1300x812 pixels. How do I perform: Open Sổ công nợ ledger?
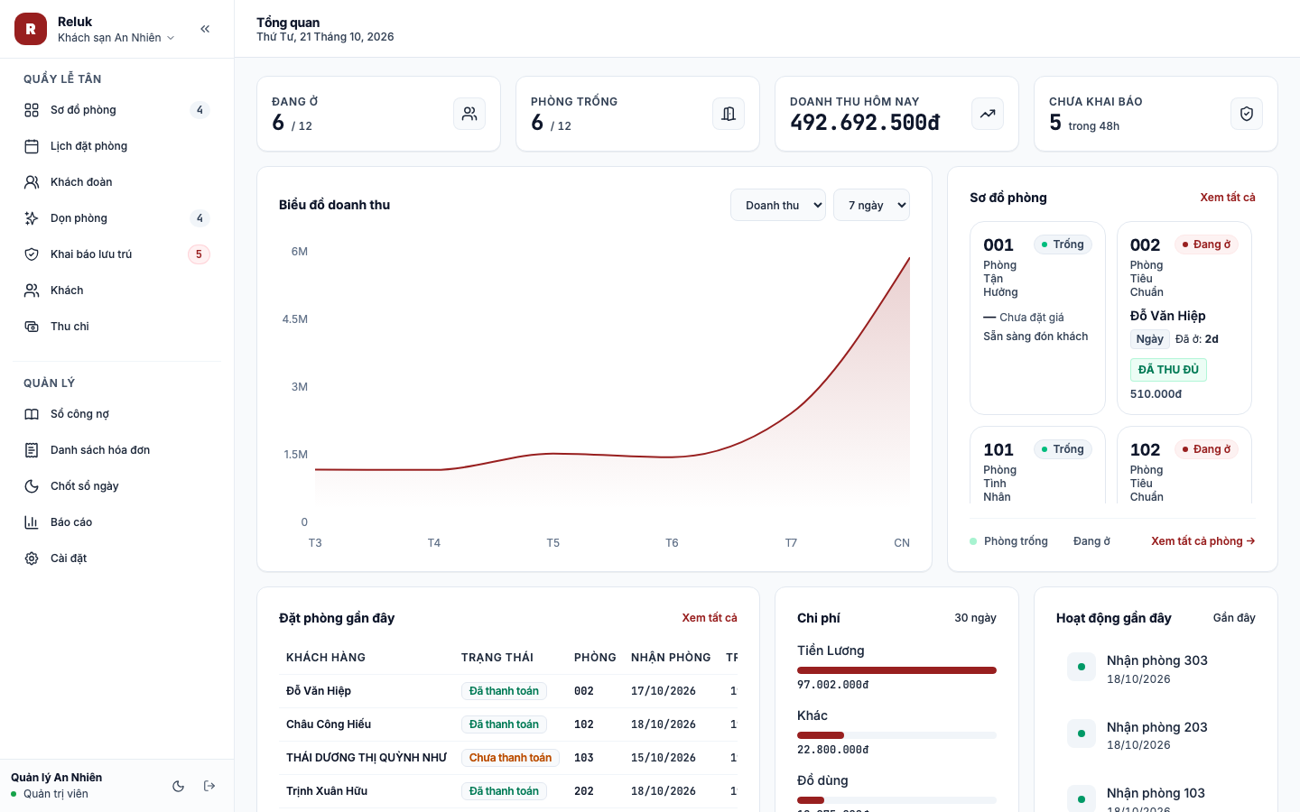(117, 414)
